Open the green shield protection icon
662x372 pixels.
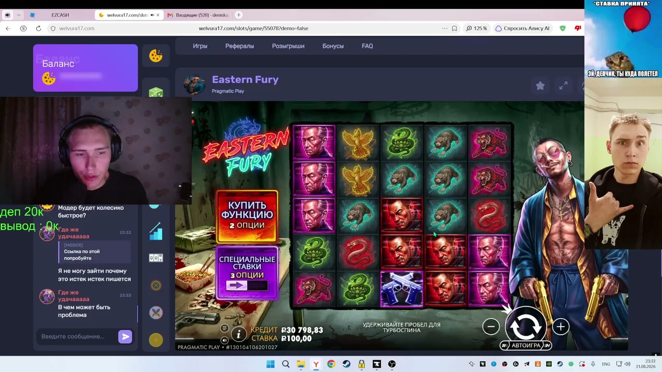pyautogui.click(x=563, y=28)
